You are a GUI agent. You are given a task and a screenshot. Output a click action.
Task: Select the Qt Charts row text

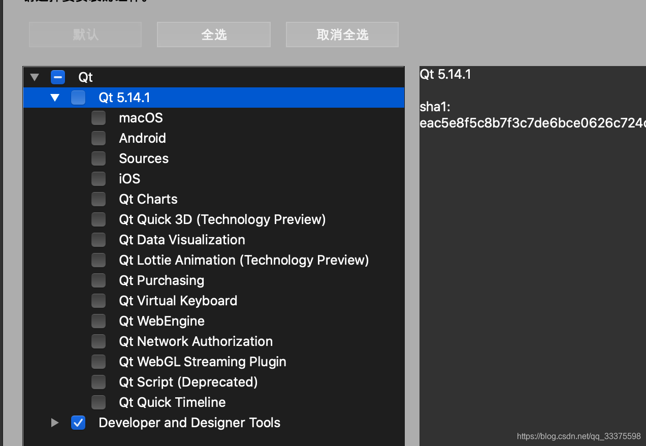[x=148, y=199]
